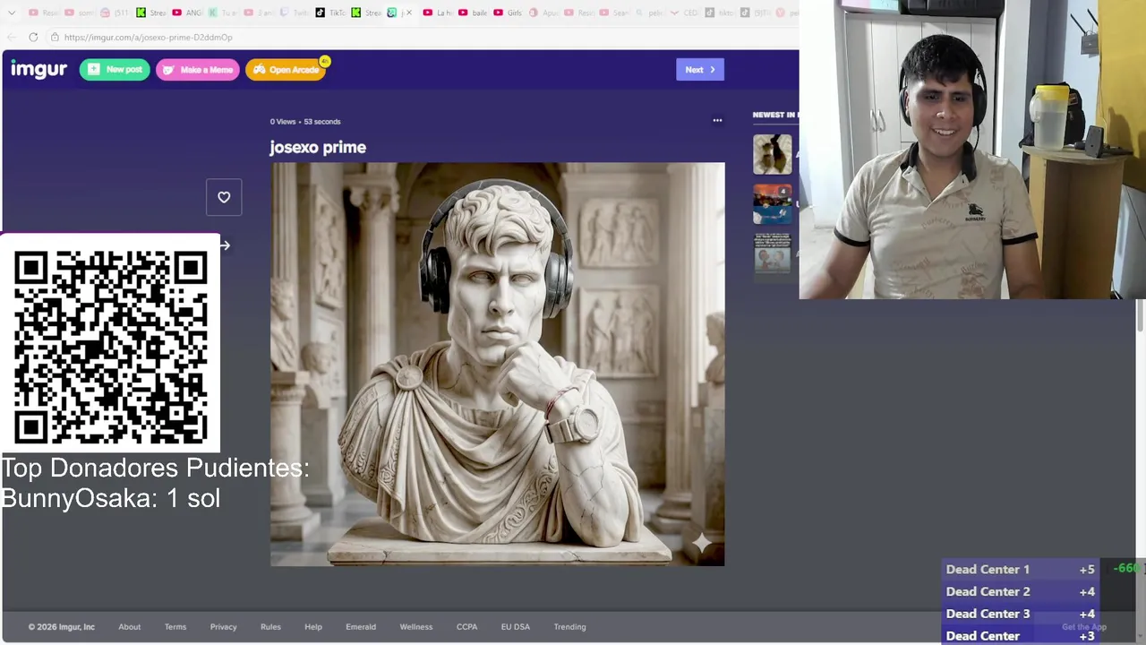Click 'Top Donadores Pudientes:' overlay text

155,468
